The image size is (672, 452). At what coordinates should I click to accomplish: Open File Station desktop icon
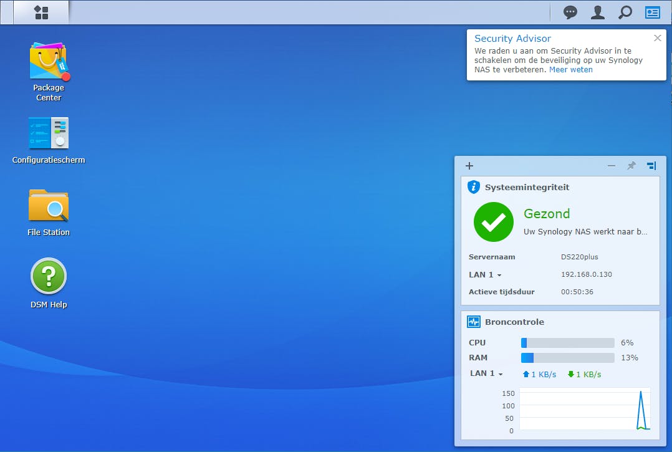[x=49, y=213]
